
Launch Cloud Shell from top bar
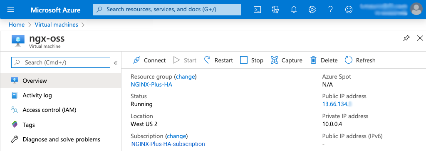pos(257,10)
